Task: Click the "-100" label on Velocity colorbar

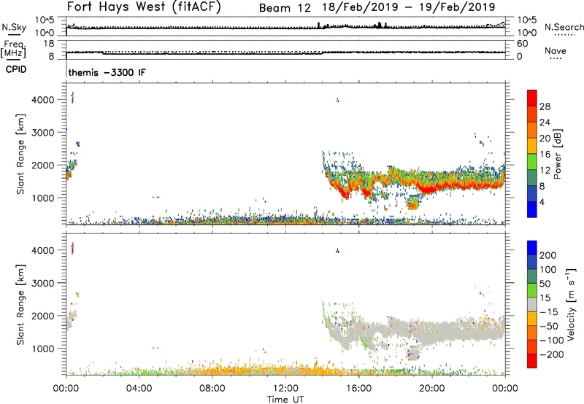Action: pos(552,341)
